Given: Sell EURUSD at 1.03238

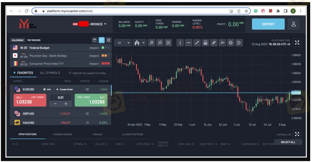Looking at the screenshot, I should (x=30, y=100).
